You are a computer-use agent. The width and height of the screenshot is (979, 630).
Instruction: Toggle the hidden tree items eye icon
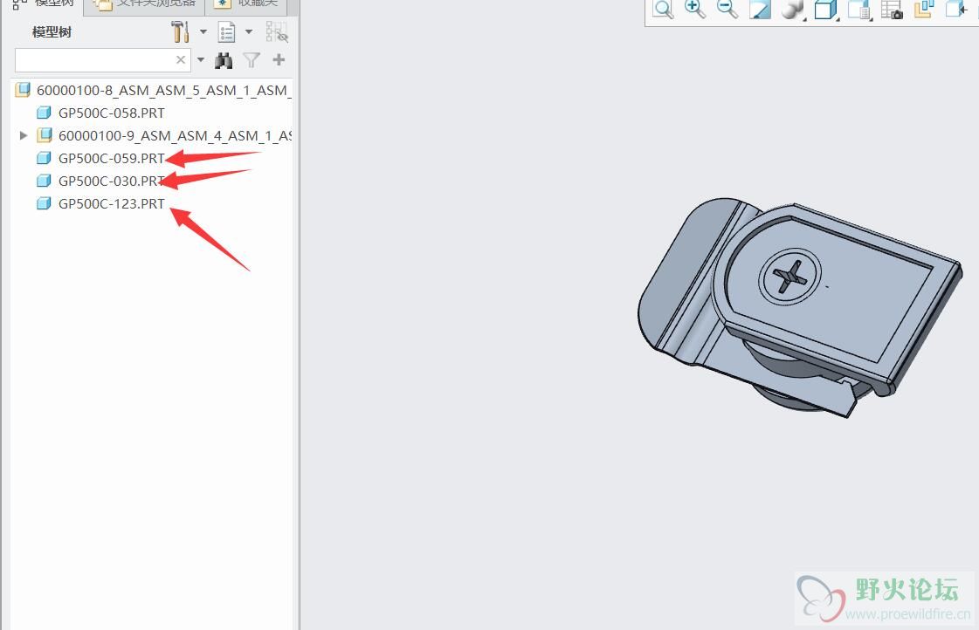point(277,31)
